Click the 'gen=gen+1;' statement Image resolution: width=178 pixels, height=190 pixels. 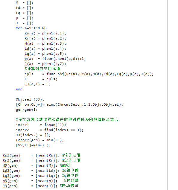(27, 110)
